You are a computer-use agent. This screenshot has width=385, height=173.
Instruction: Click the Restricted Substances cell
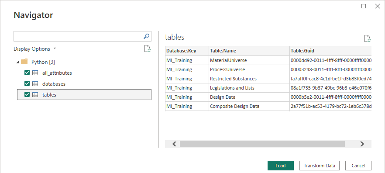(249, 79)
